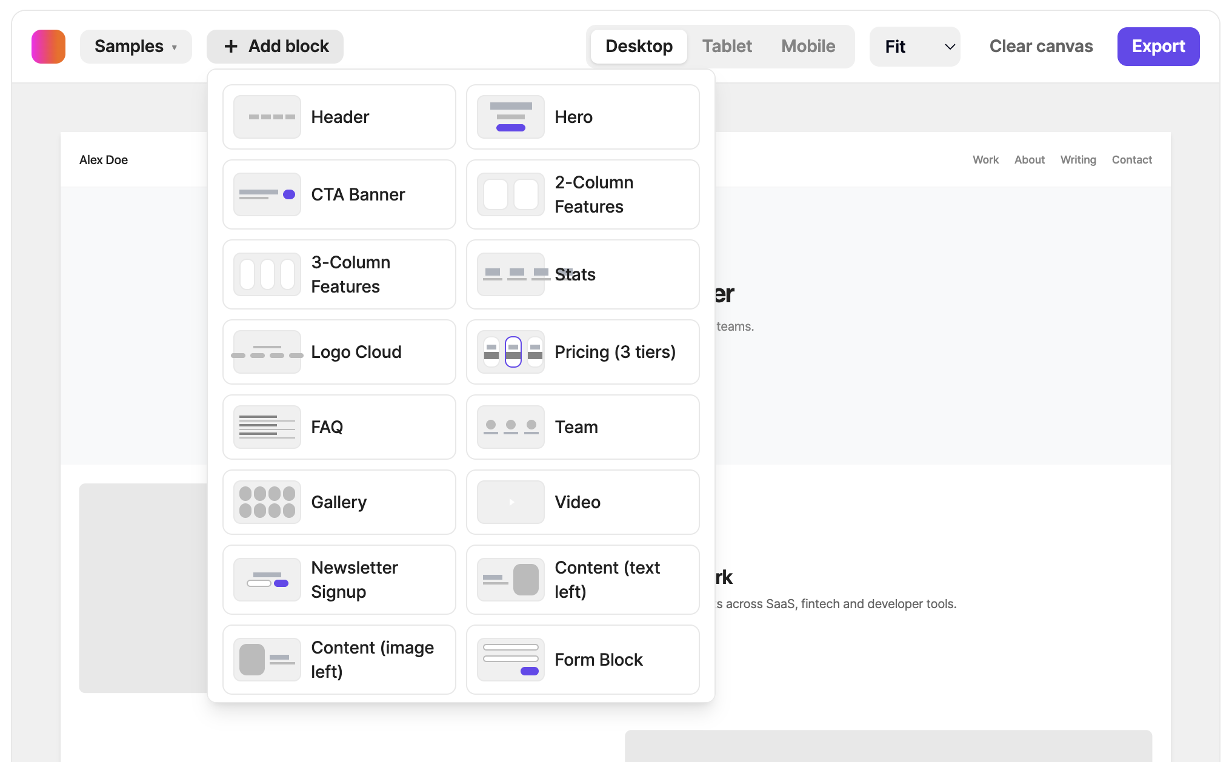
Task: Click the About link in canvas header
Action: (1030, 160)
